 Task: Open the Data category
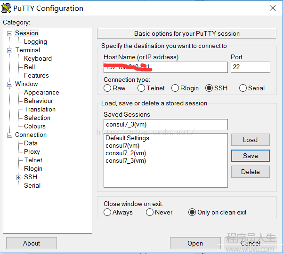(31, 143)
